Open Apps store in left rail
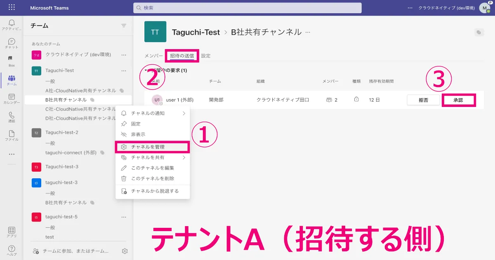Viewport: 495px width, 260px height. click(12, 232)
